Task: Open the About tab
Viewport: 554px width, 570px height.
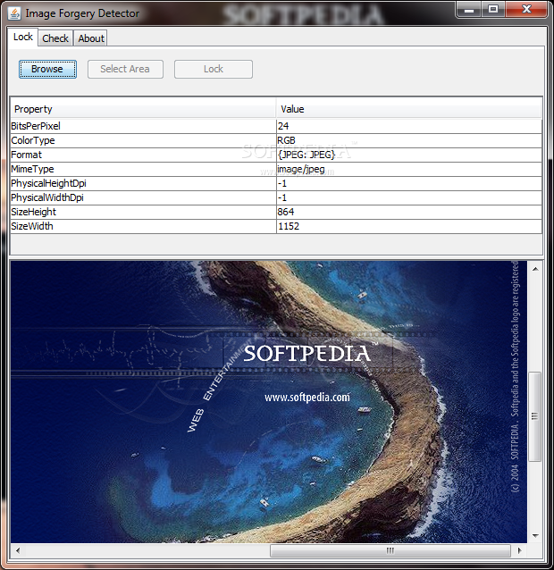Action: [x=91, y=38]
